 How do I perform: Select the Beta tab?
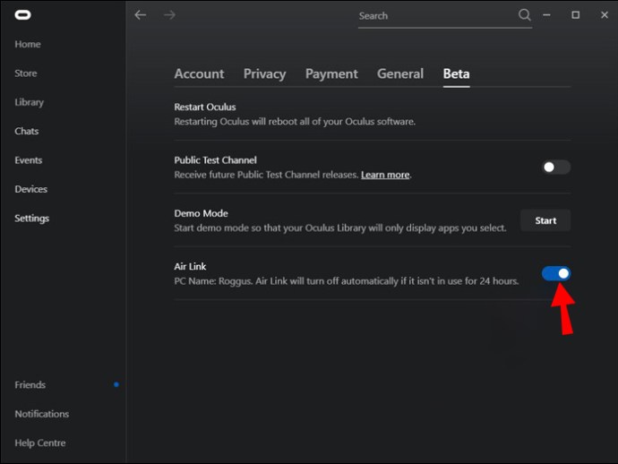click(456, 73)
